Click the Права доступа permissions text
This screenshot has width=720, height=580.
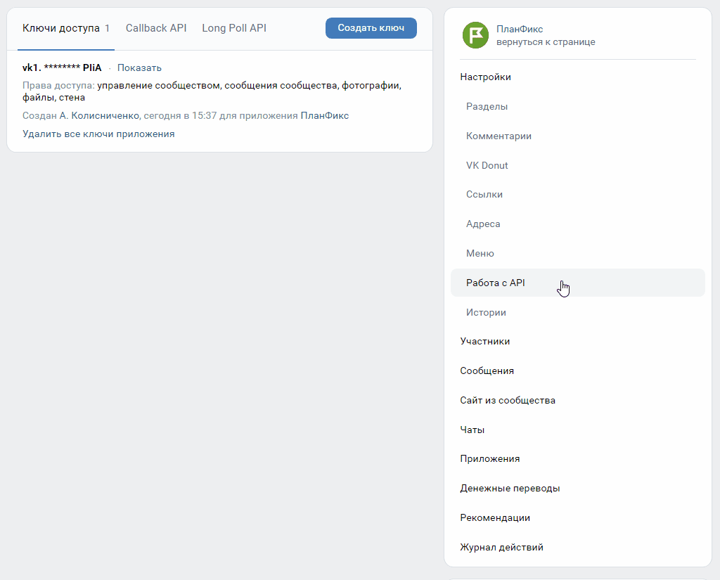212,91
